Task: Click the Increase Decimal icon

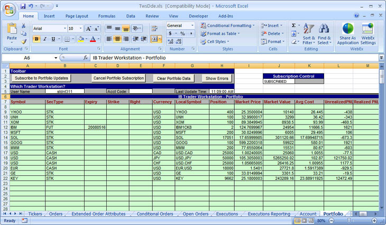Action: pos(170,41)
